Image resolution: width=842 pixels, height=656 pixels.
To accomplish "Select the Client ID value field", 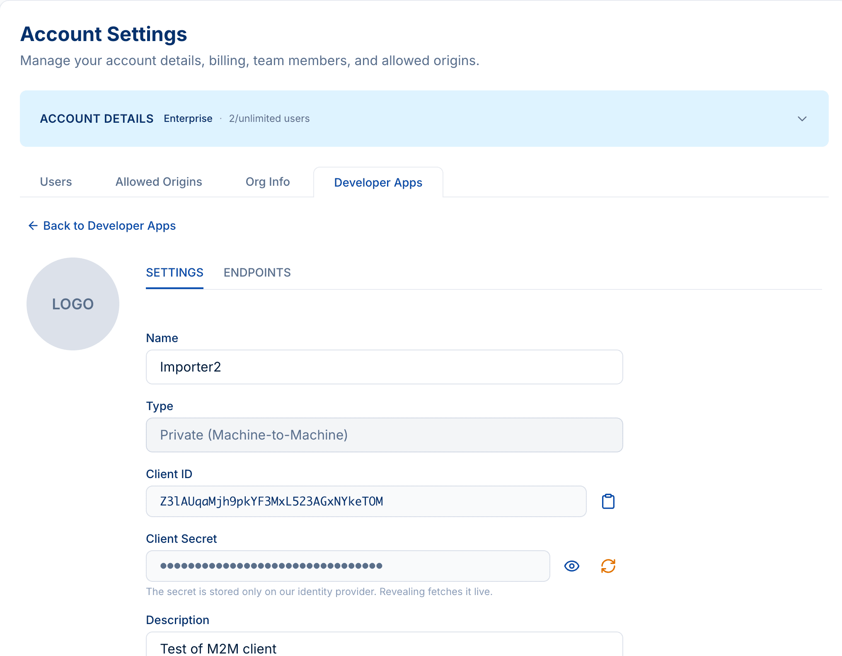I will click(366, 501).
